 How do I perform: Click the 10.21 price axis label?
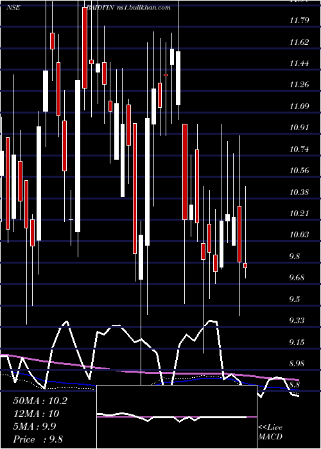(299, 214)
